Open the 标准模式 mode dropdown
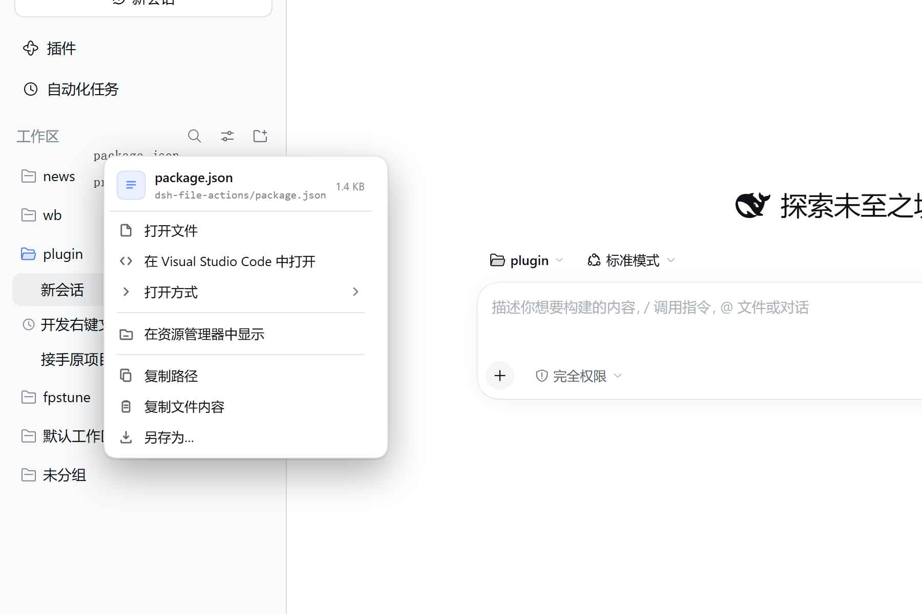This screenshot has width=922, height=614. (x=632, y=260)
